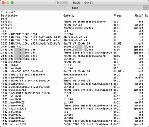The height and width of the screenshot is (127, 149).
Task: Click destination "ff02::%awdl0/32"
Action: pos(13,118)
